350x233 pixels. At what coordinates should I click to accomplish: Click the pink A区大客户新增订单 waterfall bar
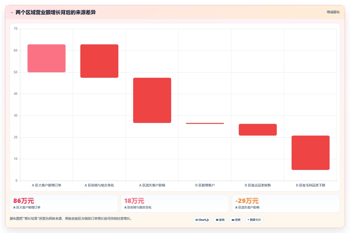(47, 58)
